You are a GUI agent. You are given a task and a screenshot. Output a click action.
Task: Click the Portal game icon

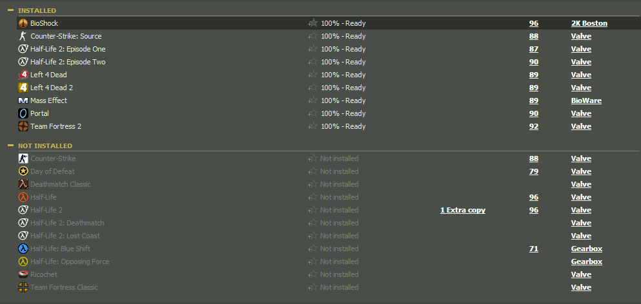tap(23, 113)
